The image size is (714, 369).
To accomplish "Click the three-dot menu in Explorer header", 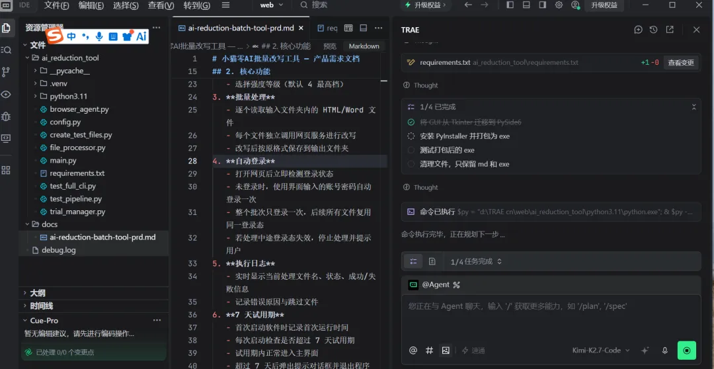I will [x=156, y=27].
